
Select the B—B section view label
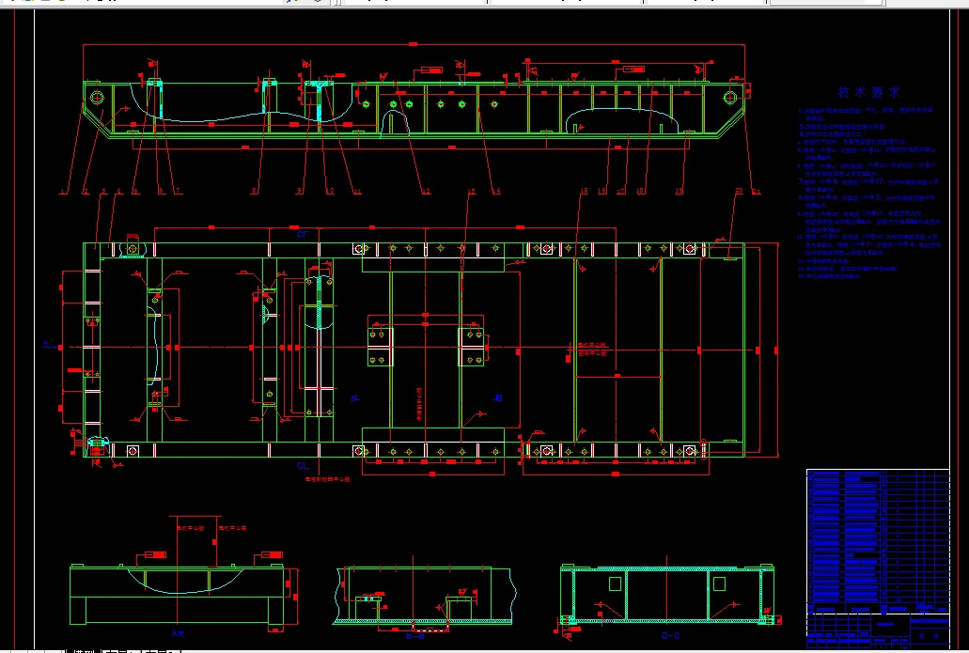[415, 636]
